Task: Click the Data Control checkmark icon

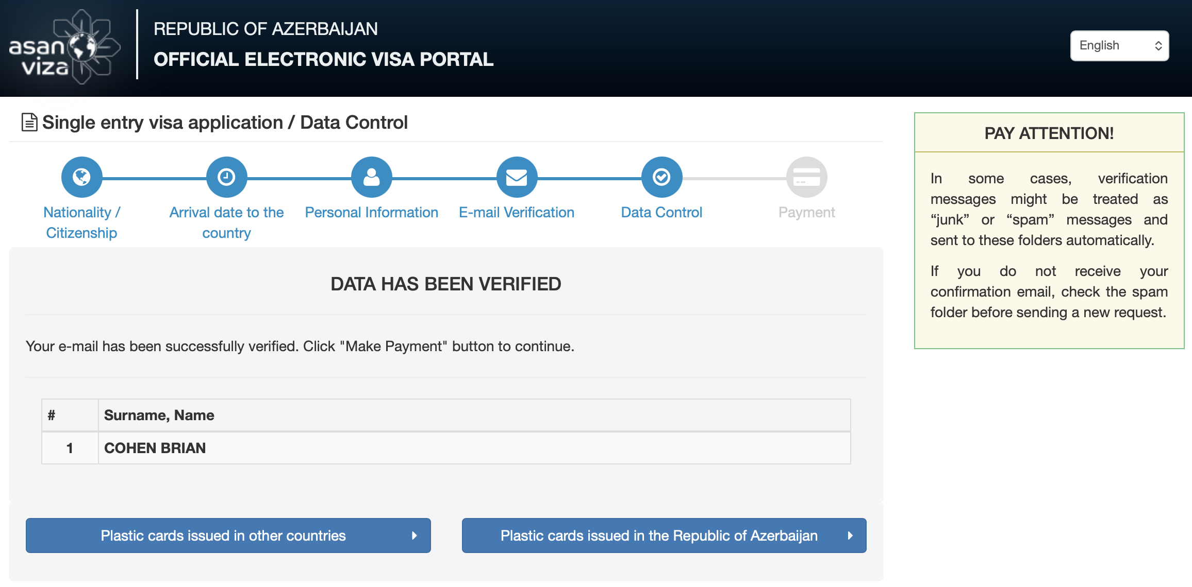Action: point(661,177)
